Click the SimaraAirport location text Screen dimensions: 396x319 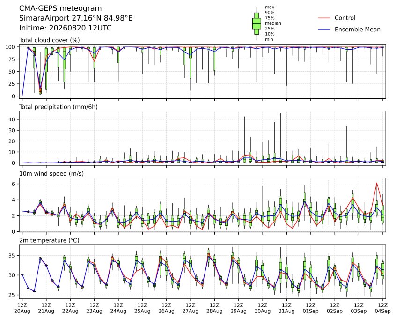76,18
